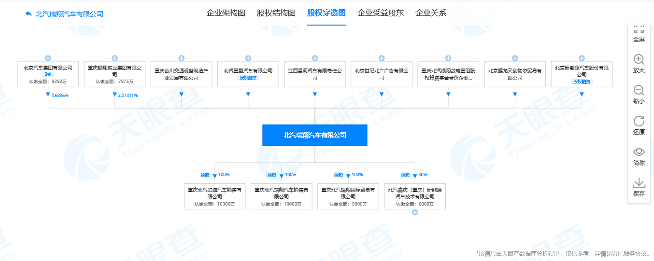Image resolution: width=654 pixels, height=261 pixels.
Task: Expand shareholders above 北京汽车集团有限公司
Action: (48, 58)
